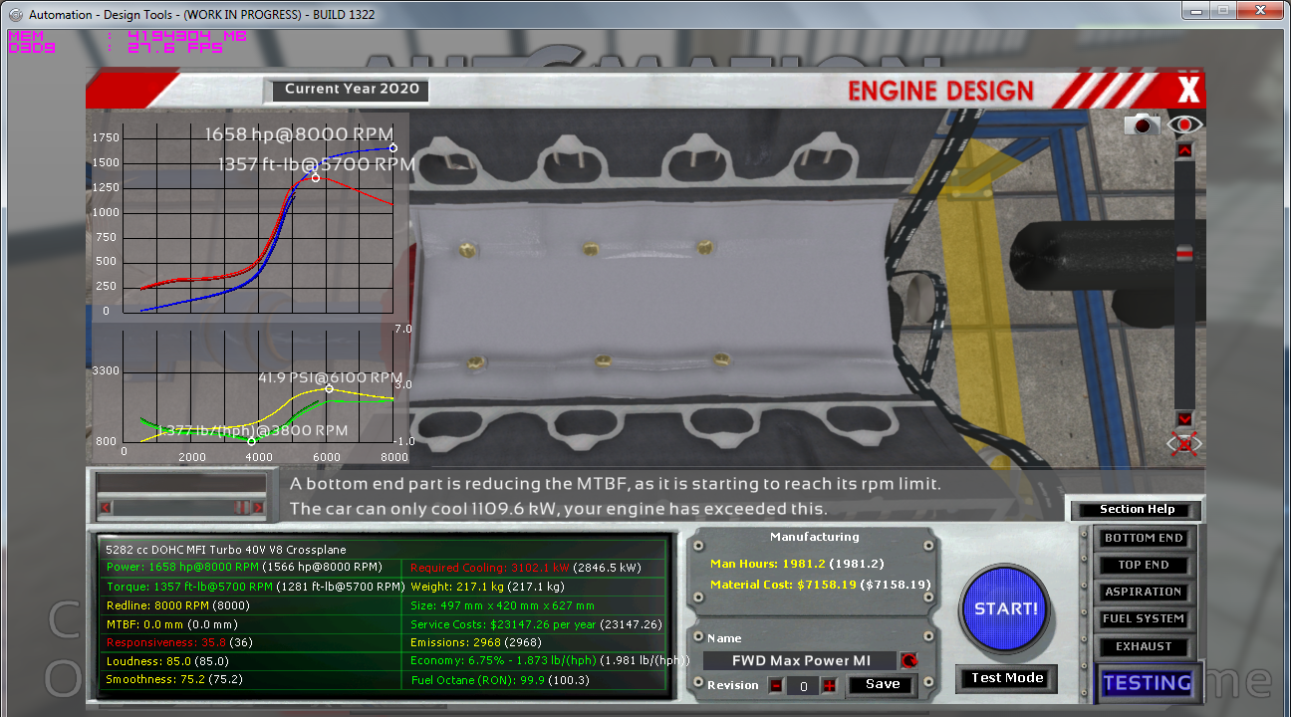Click the red reset icon beside engine name
The height and width of the screenshot is (717, 1291).
908,660
